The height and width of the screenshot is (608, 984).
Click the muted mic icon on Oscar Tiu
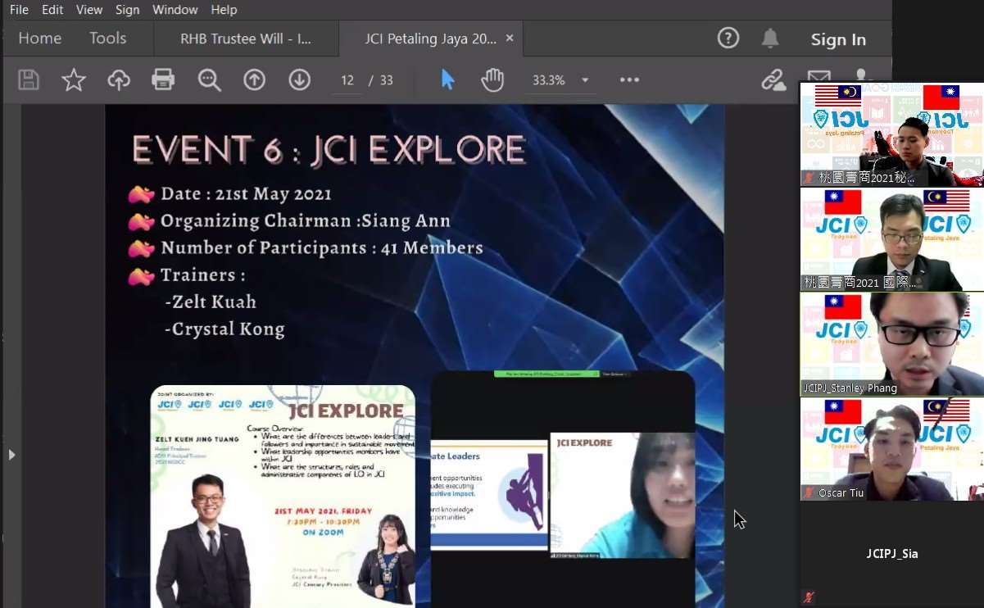point(809,492)
